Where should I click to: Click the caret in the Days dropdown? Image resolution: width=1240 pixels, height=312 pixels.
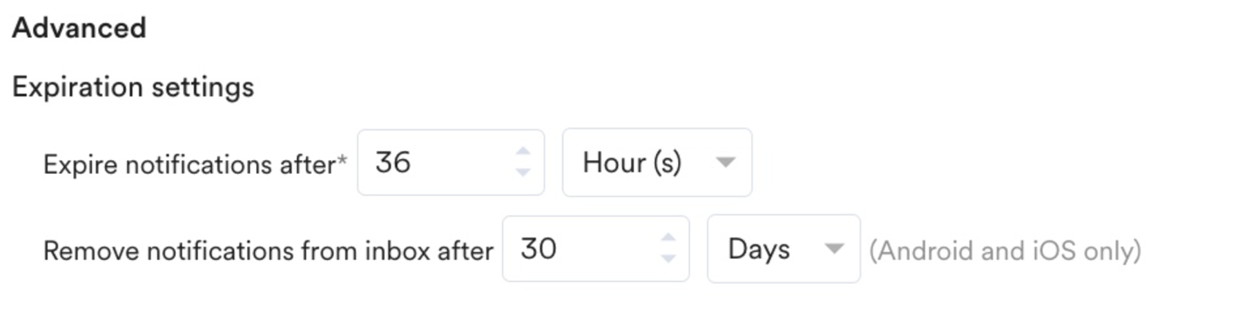(x=834, y=248)
